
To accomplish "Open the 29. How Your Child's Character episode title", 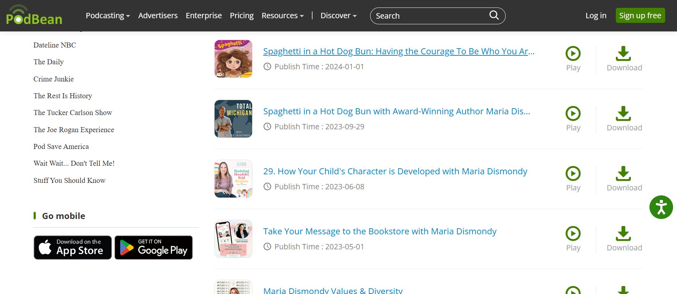I will point(395,171).
